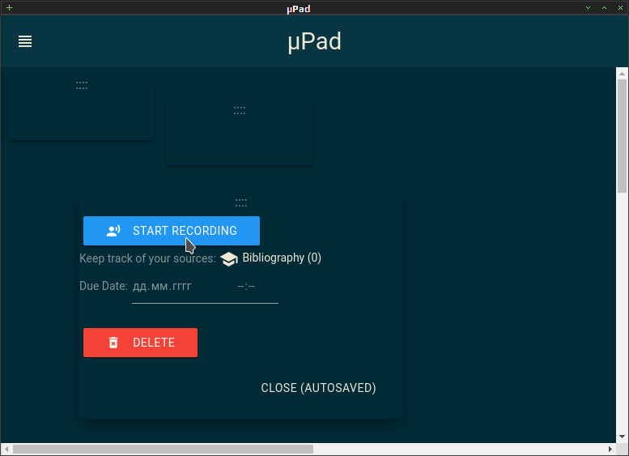Click the µPad header title
This screenshot has width=629, height=456.
click(x=314, y=41)
